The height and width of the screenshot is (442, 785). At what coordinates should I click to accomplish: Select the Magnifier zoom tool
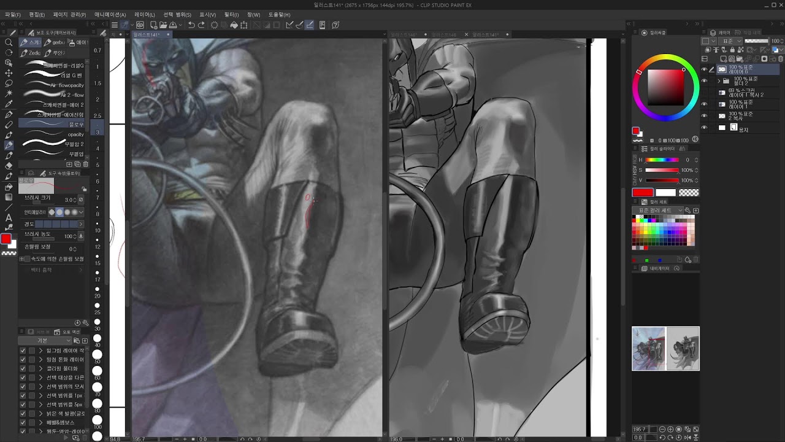pos(9,42)
